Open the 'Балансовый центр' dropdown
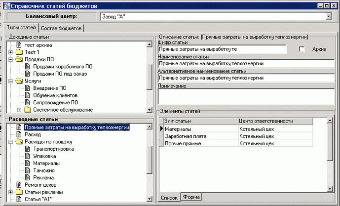 click(x=329, y=16)
